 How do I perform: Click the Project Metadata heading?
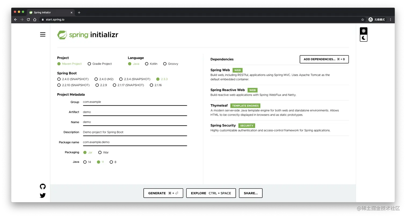coord(71,95)
